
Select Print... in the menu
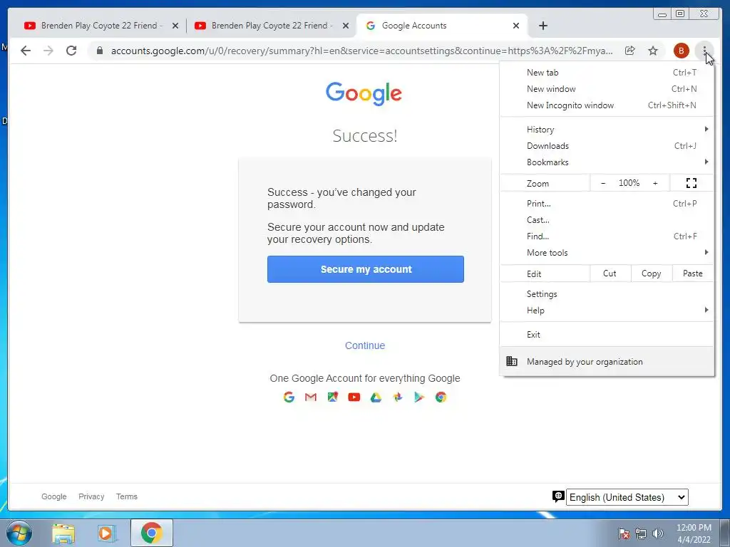coord(607,203)
